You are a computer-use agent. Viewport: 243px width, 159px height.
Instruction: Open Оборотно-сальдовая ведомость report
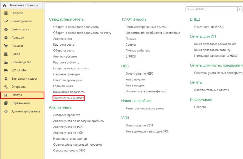[76, 27]
